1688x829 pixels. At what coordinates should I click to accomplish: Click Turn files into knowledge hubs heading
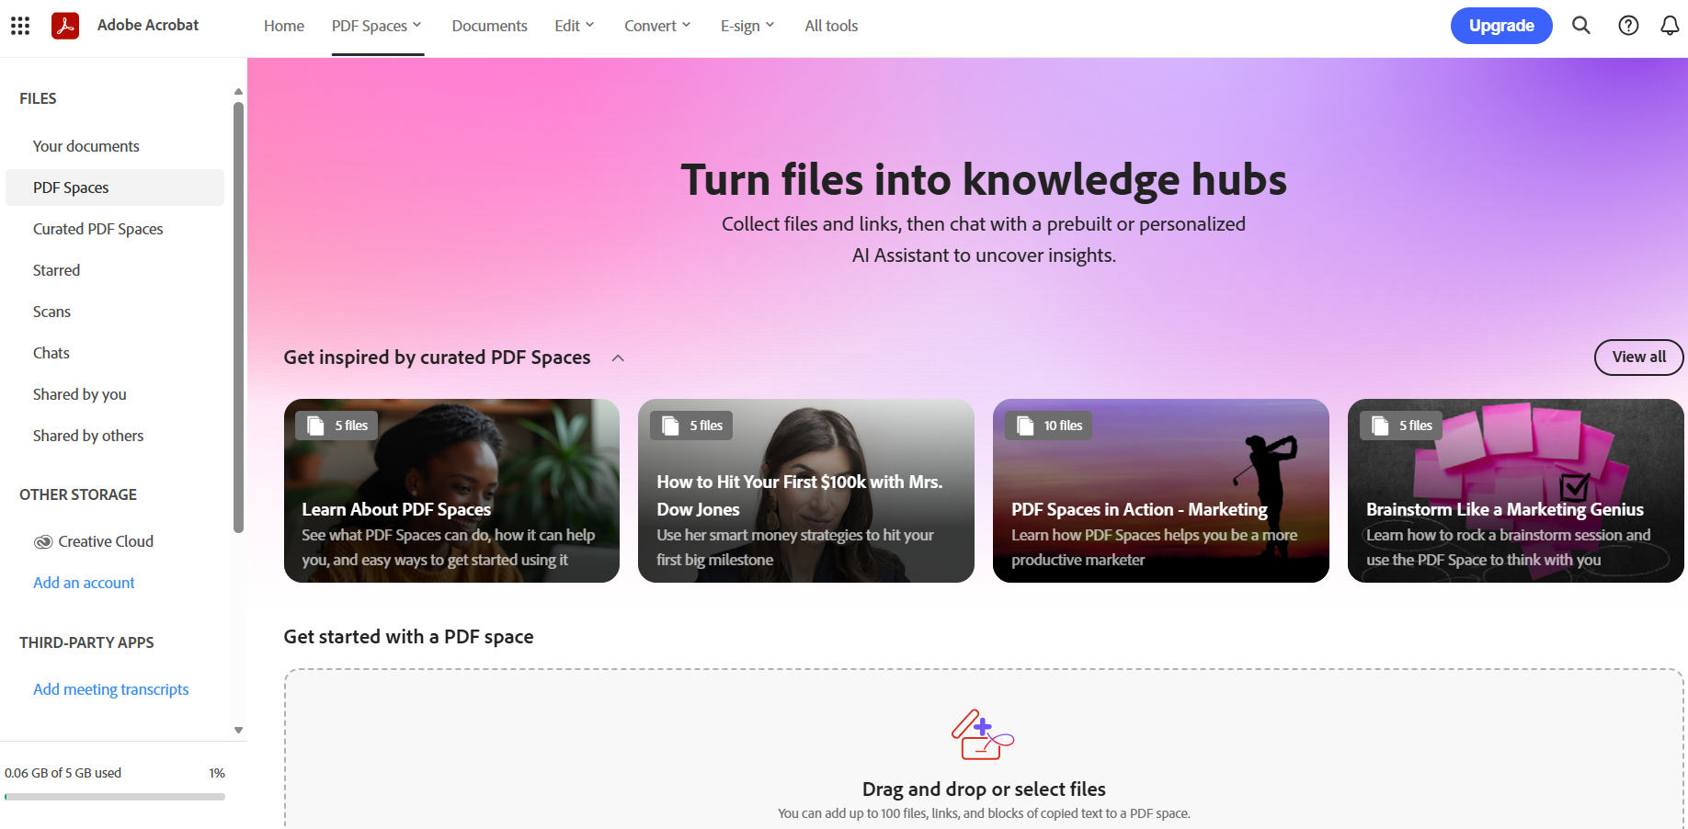pos(984,179)
